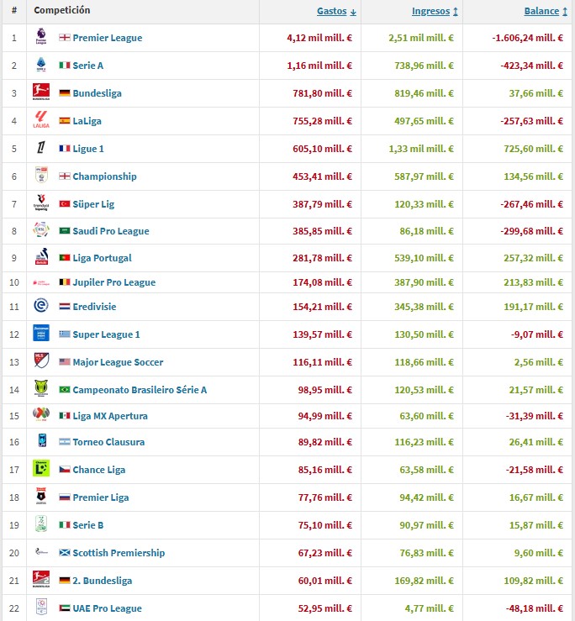This screenshot has height=621, width=575.
Task: Click the Saudi Pro League logo icon
Action: (41, 229)
